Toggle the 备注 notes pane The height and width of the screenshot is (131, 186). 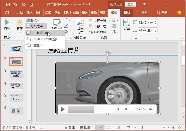click(x=69, y=127)
